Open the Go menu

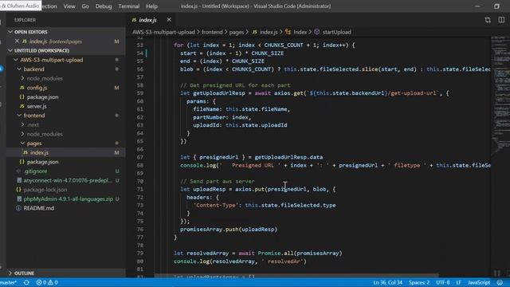point(85,6)
